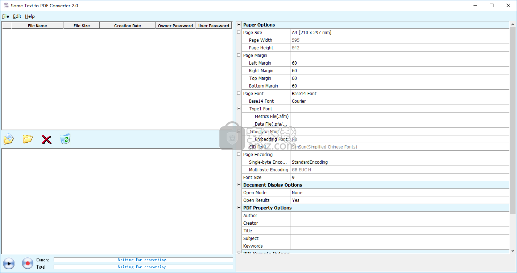Collapse the Page Font group
The image size is (517, 273).
[239, 93]
